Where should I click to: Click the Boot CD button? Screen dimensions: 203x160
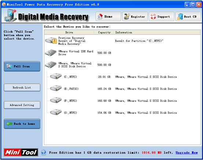188,16
